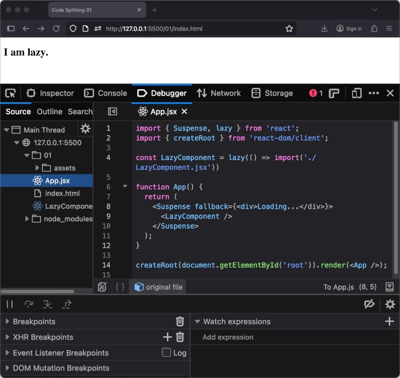The height and width of the screenshot is (378, 400).
Task: Open the Main Thread gear settings
Action: [85, 129]
